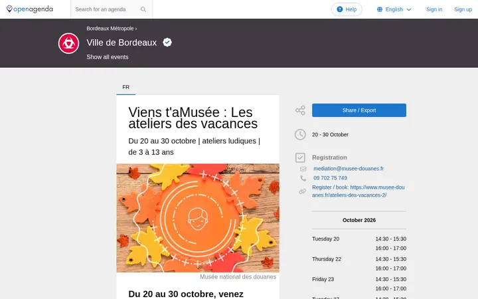Click Friday 23's 16:00 - 17:00 slot
This screenshot has width=478, height=299.
coord(391,288)
